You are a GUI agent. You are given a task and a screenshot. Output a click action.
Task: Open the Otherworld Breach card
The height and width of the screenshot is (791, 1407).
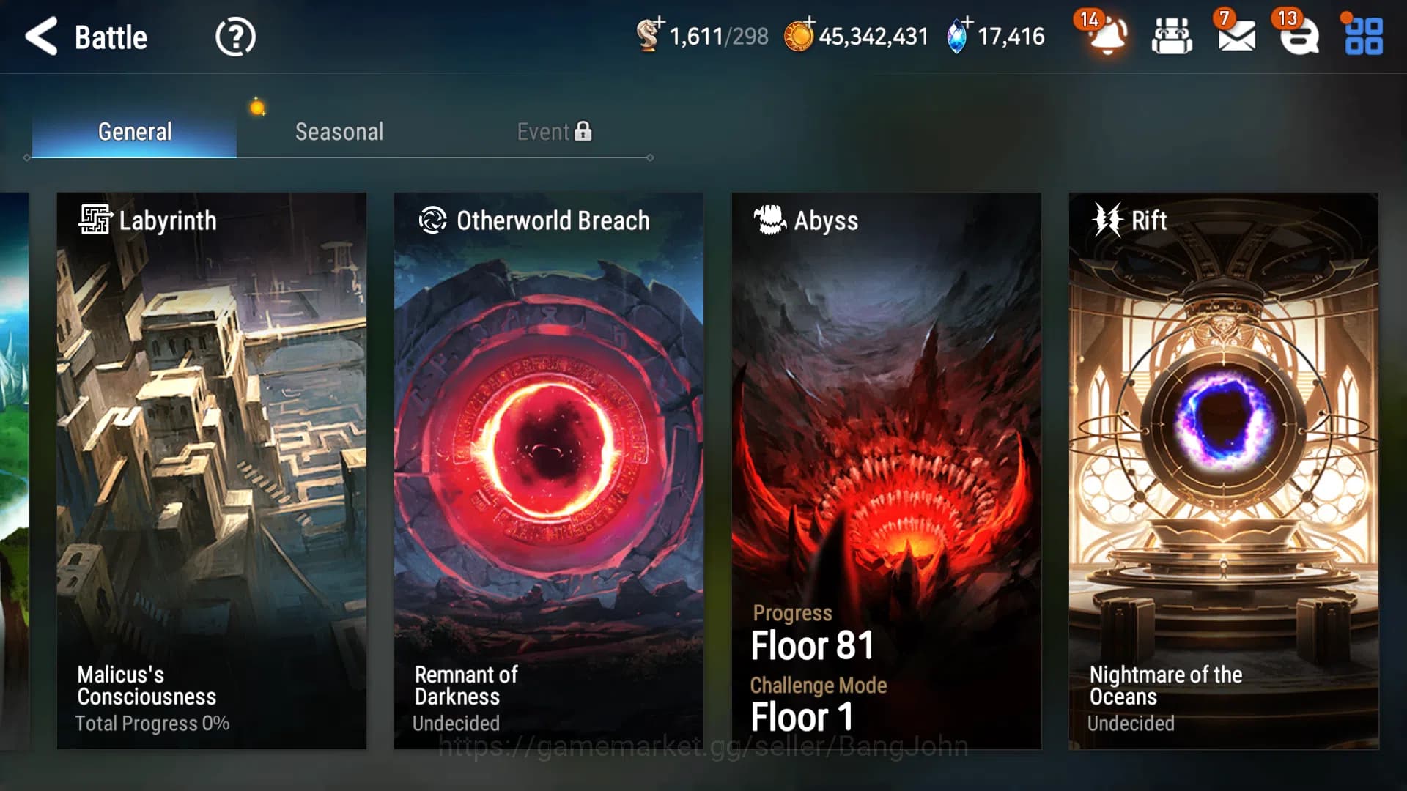coord(549,471)
